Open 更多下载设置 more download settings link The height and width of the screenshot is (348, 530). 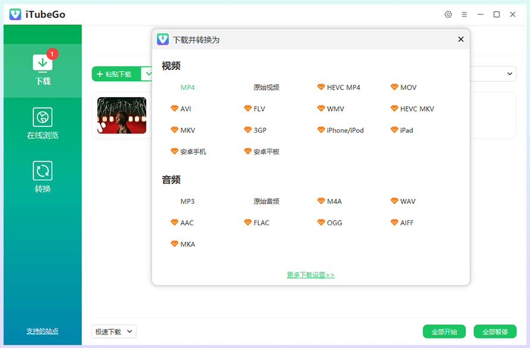pos(311,275)
